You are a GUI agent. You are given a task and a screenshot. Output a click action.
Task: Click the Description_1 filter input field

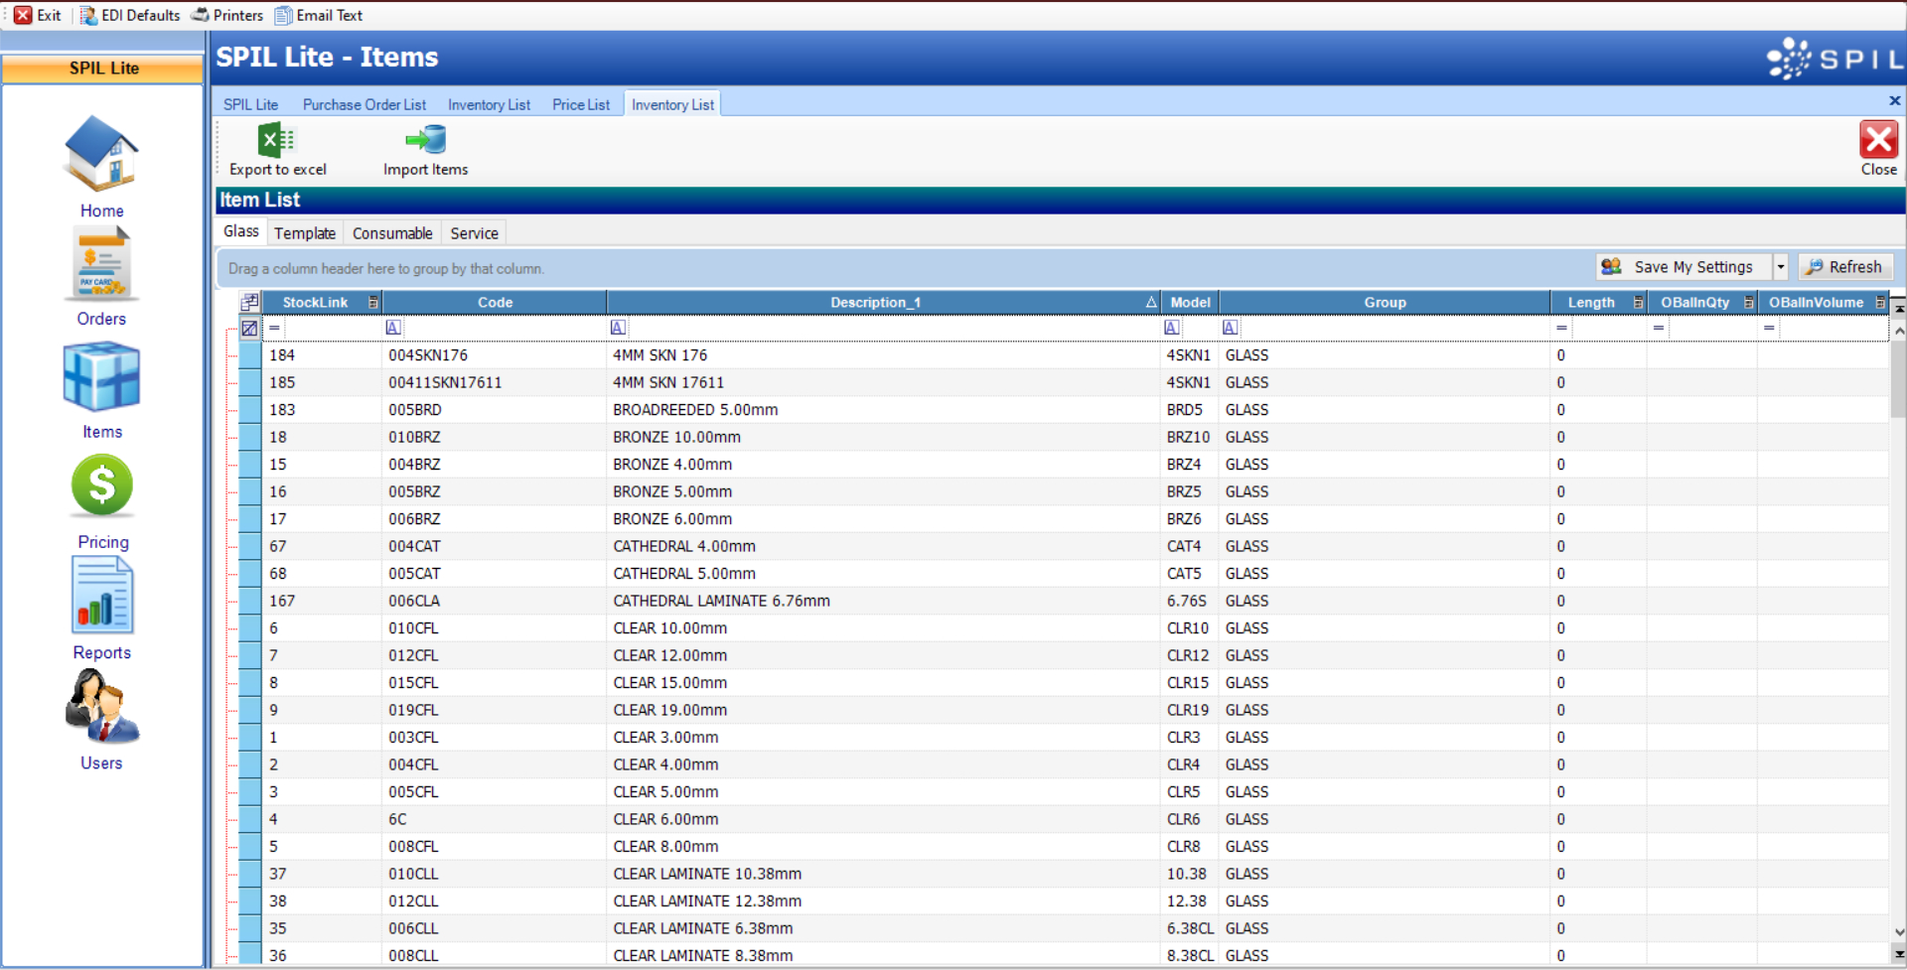(892, 328)
